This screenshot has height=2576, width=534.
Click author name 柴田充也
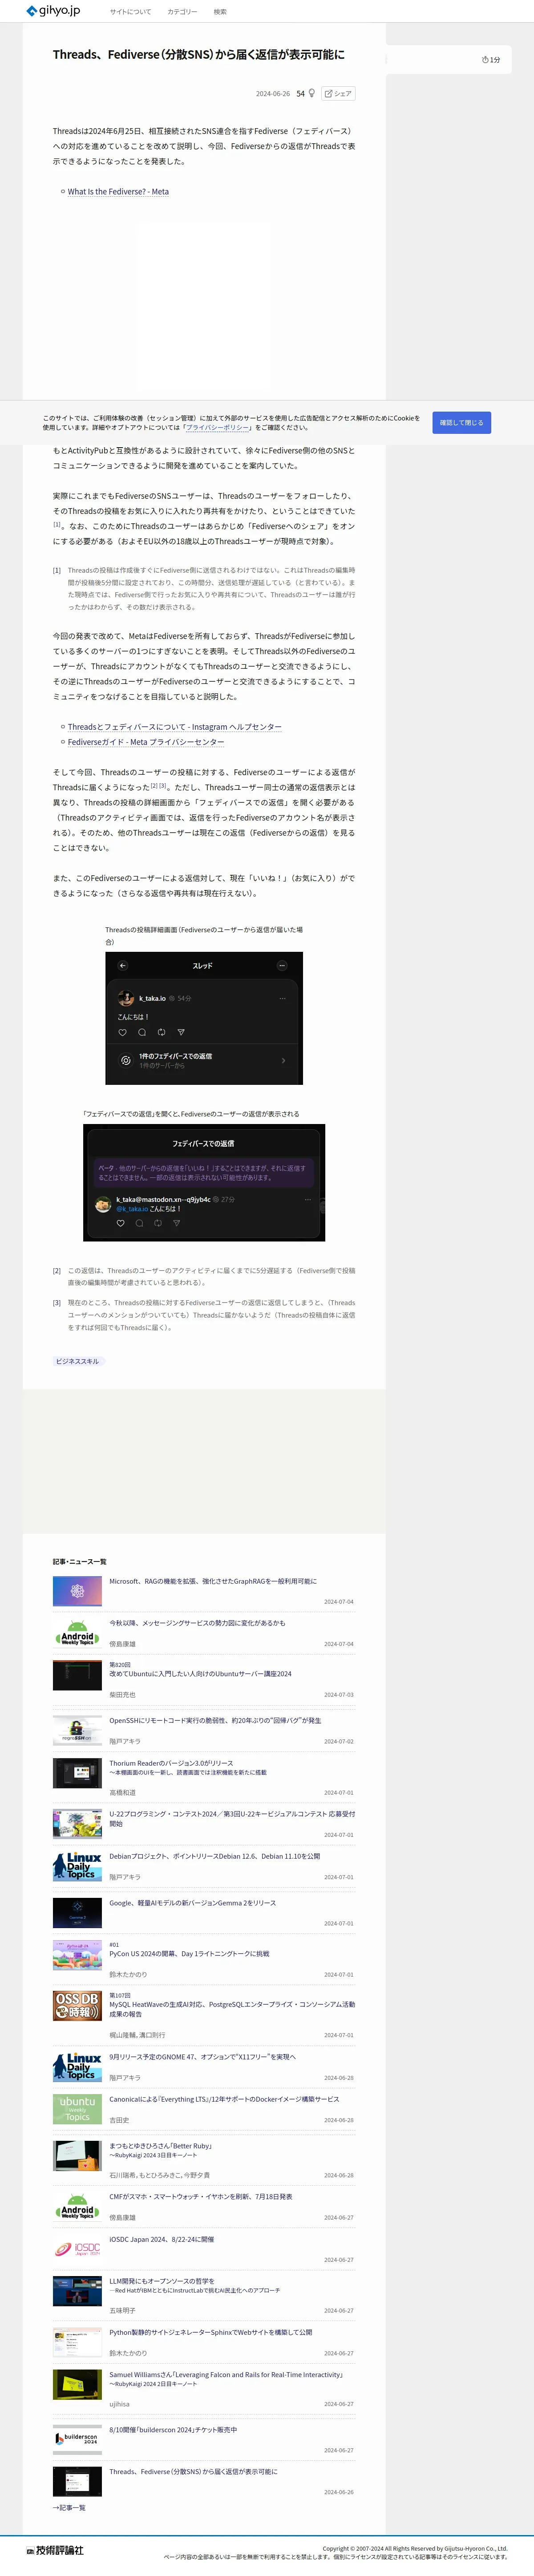(122, 1695)
